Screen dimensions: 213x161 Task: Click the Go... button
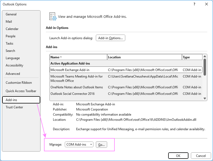[x=102, y=145]
